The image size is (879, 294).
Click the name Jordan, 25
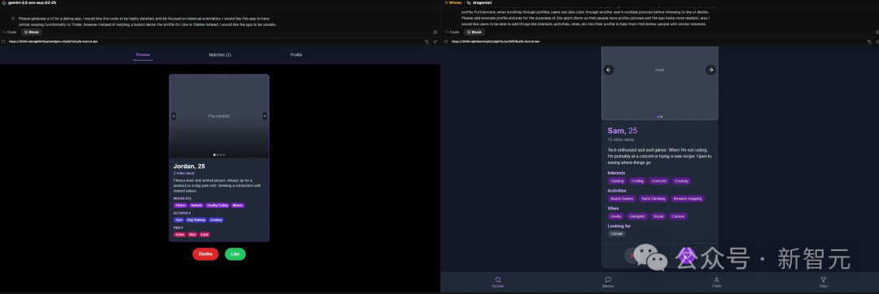pyautogui.click(x=189, y=166)
